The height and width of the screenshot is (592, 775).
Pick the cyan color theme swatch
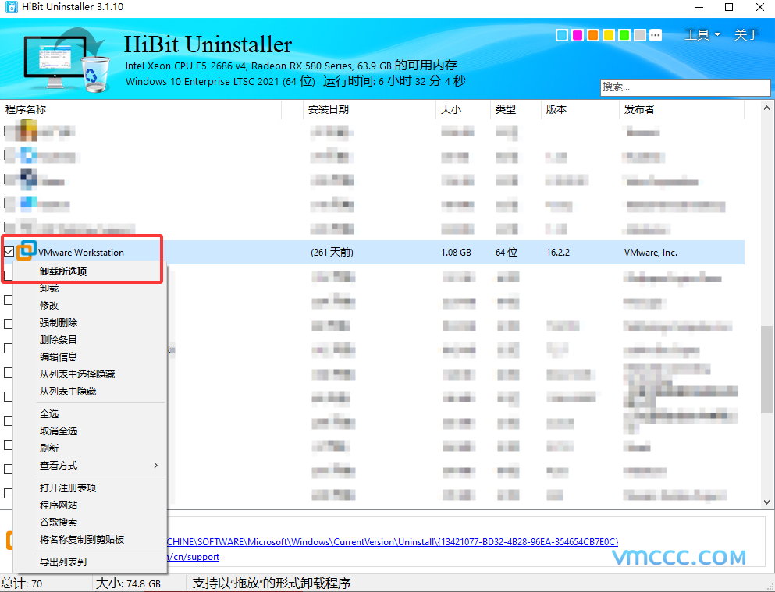click(x=561, y=35)
